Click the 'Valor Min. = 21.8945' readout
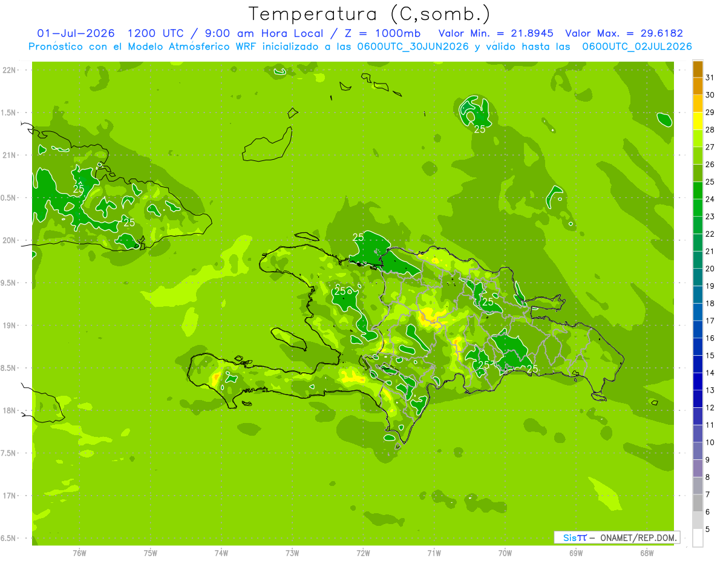Image resolution: width=726 pixels, height=561 pixels. 496,33
